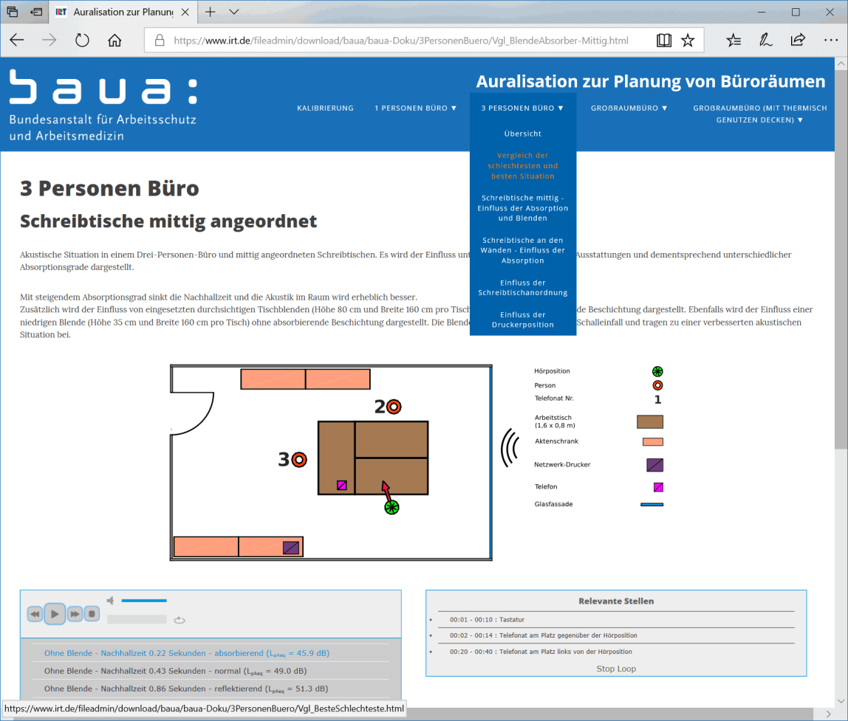Click the address bar URL field
This screenshot has height=721, width=848.
pyautogui.click(x=401, y=41)
